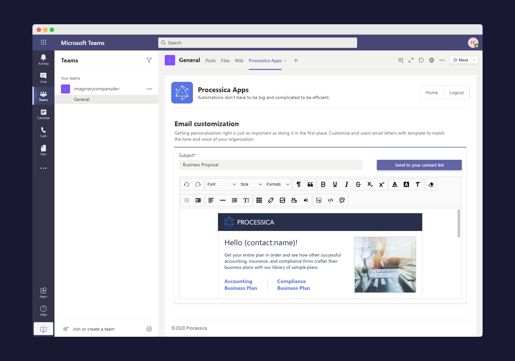Click the Home button in Processica Apps

click(x=432, y=93)
